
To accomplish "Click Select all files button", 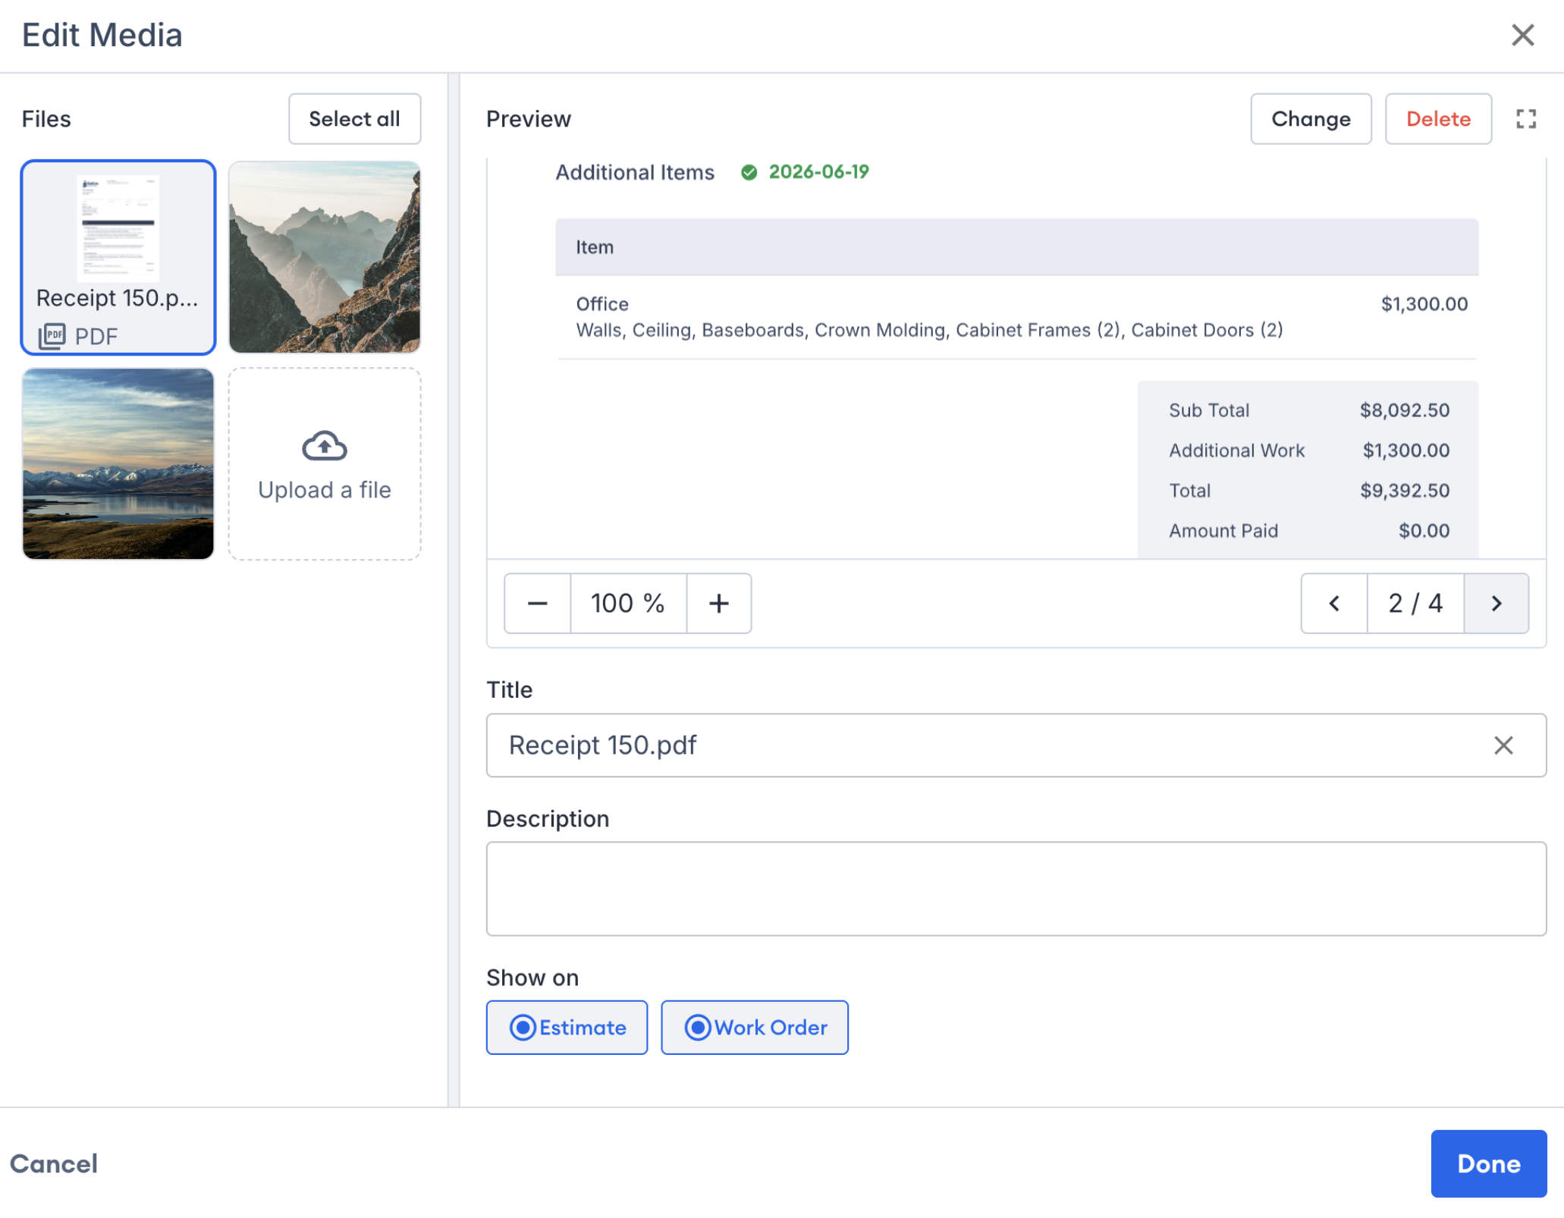I will point(354,118).
